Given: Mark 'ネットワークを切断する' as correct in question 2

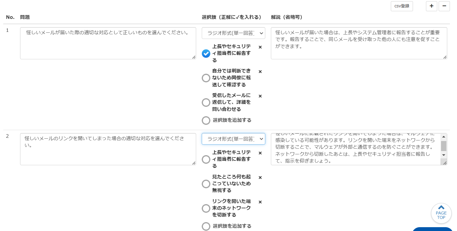Looking at the screenshot, I should 206,209.
